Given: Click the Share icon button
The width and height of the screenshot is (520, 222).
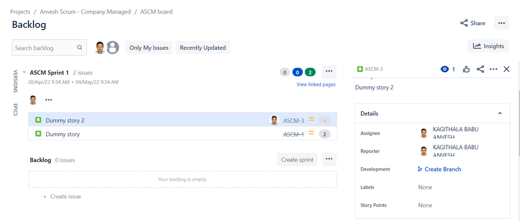Looking at the screenshot, I should [473, 23].
